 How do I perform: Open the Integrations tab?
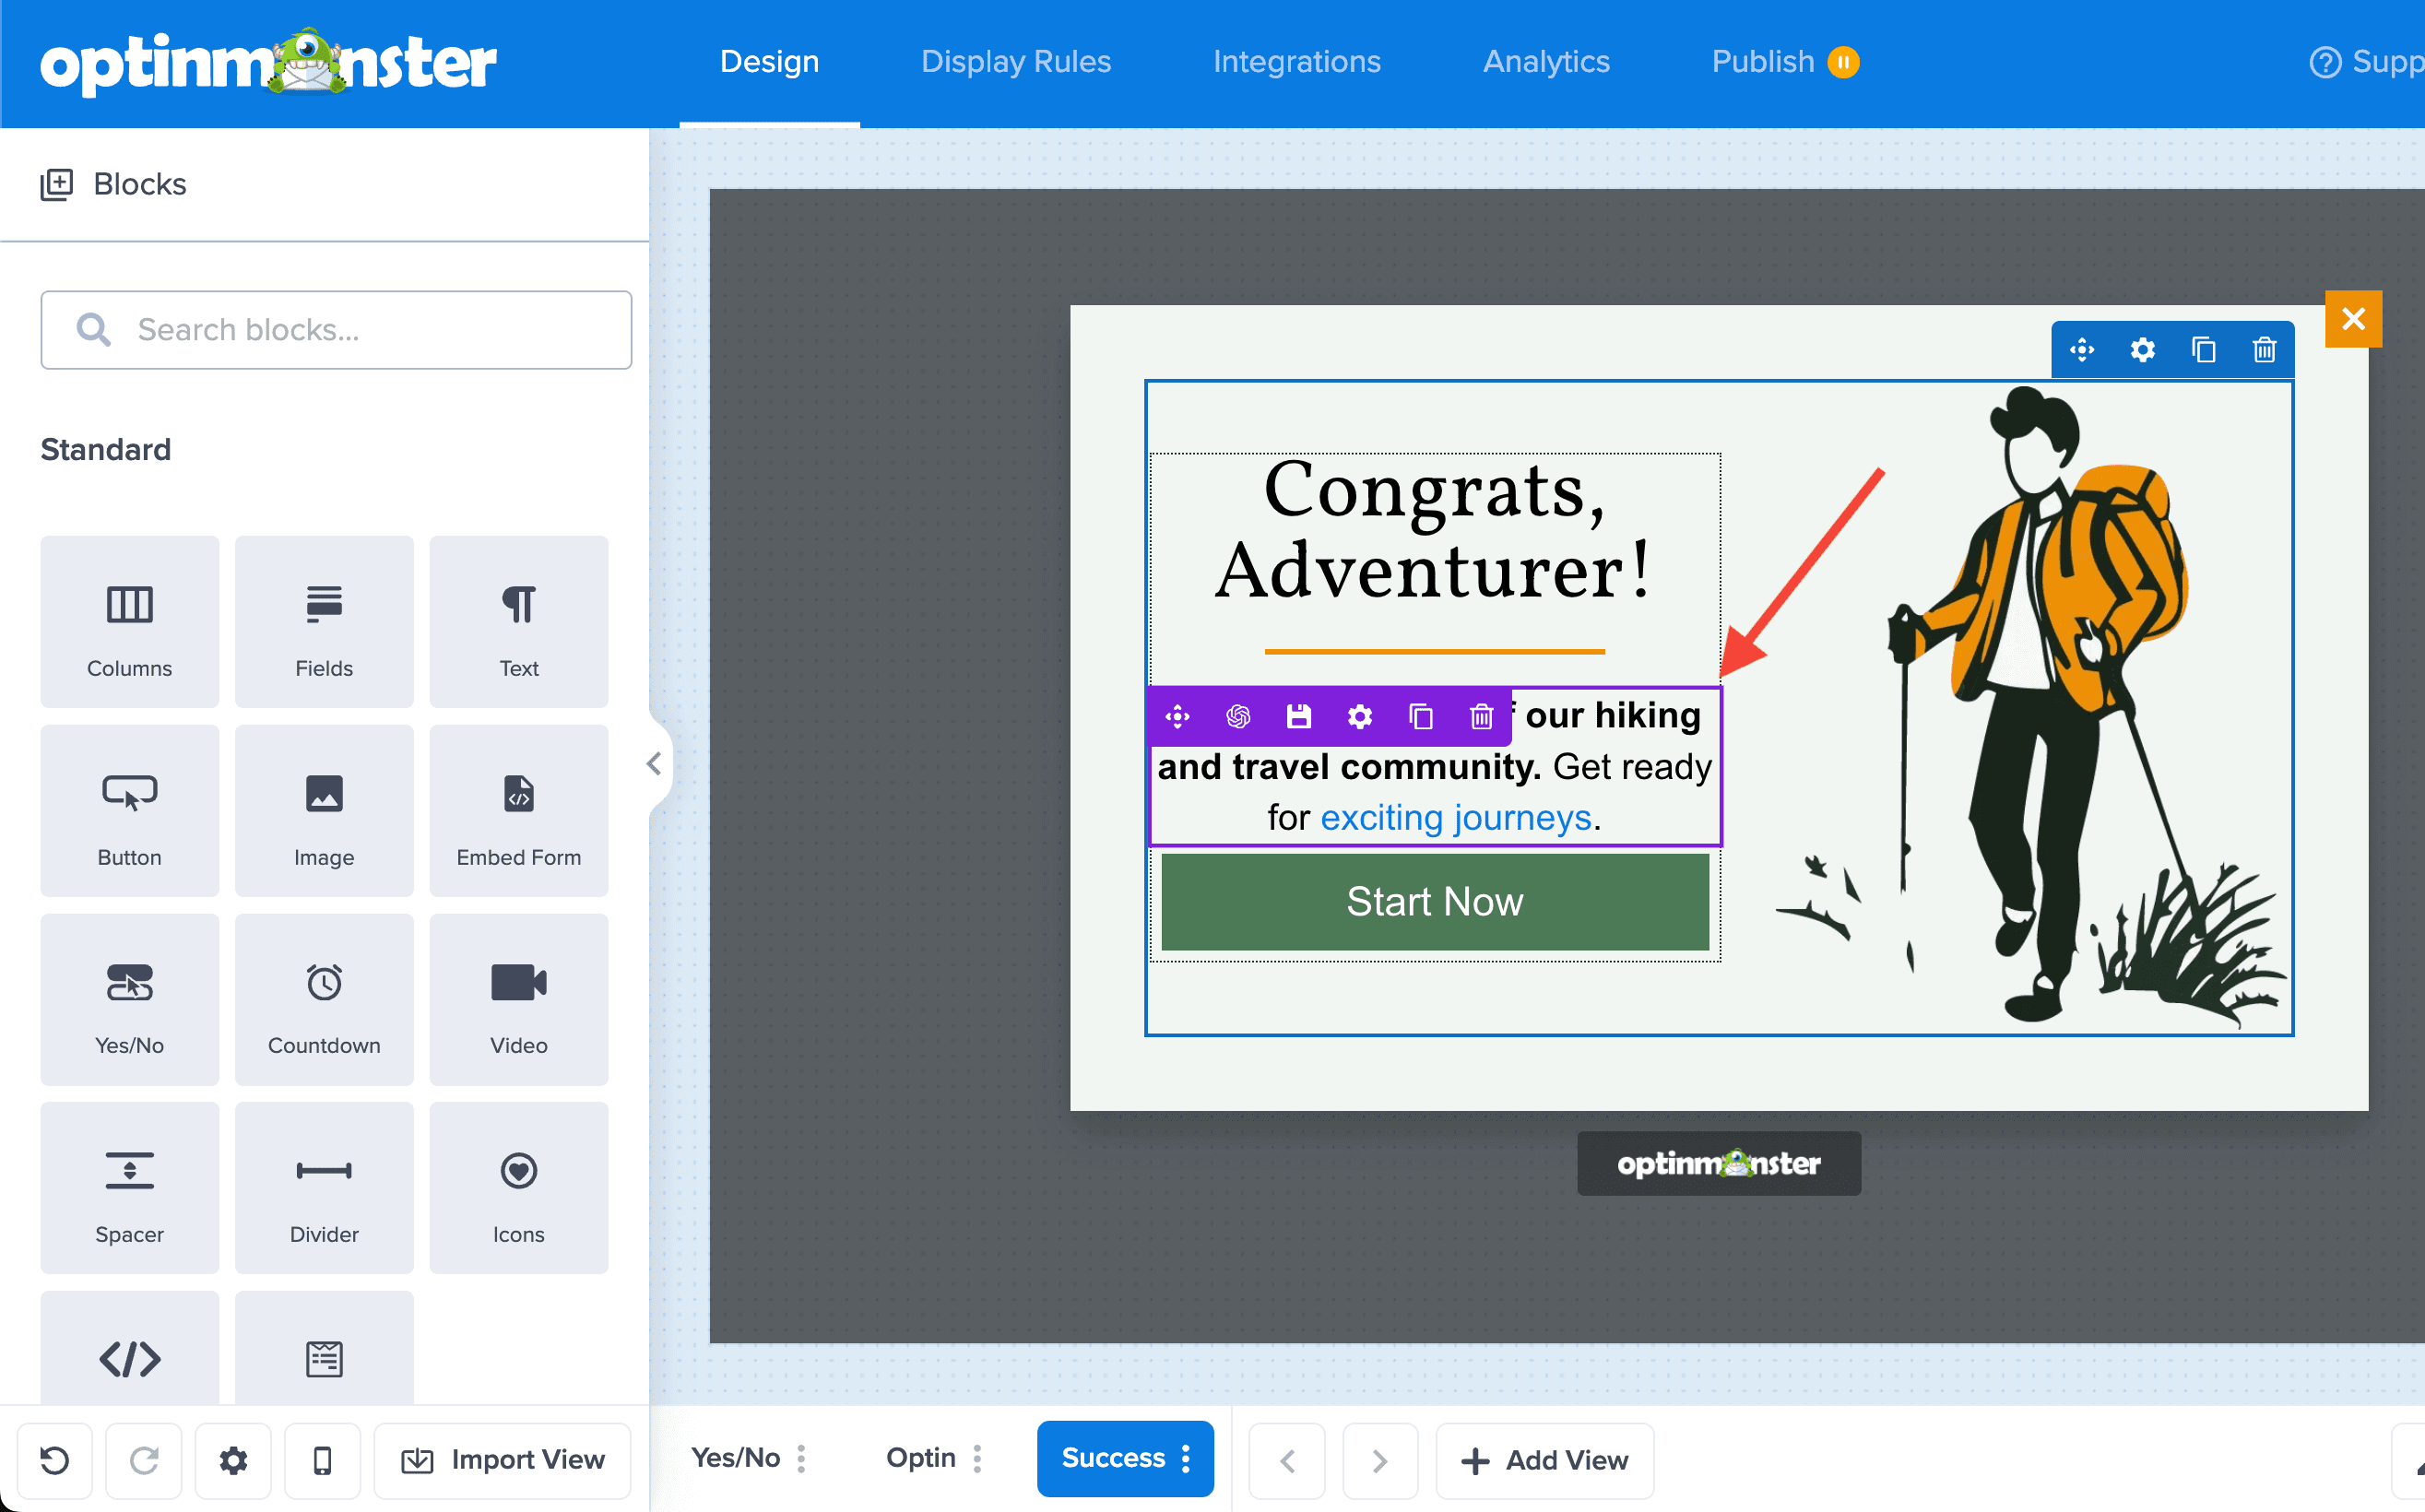coord(1296,62)
